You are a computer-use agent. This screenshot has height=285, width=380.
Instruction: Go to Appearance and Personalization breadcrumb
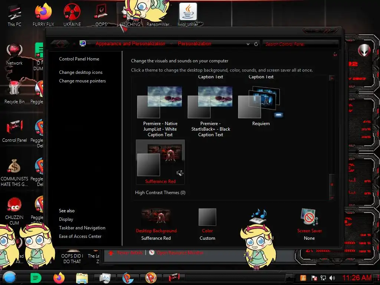[x=130, y=44]
